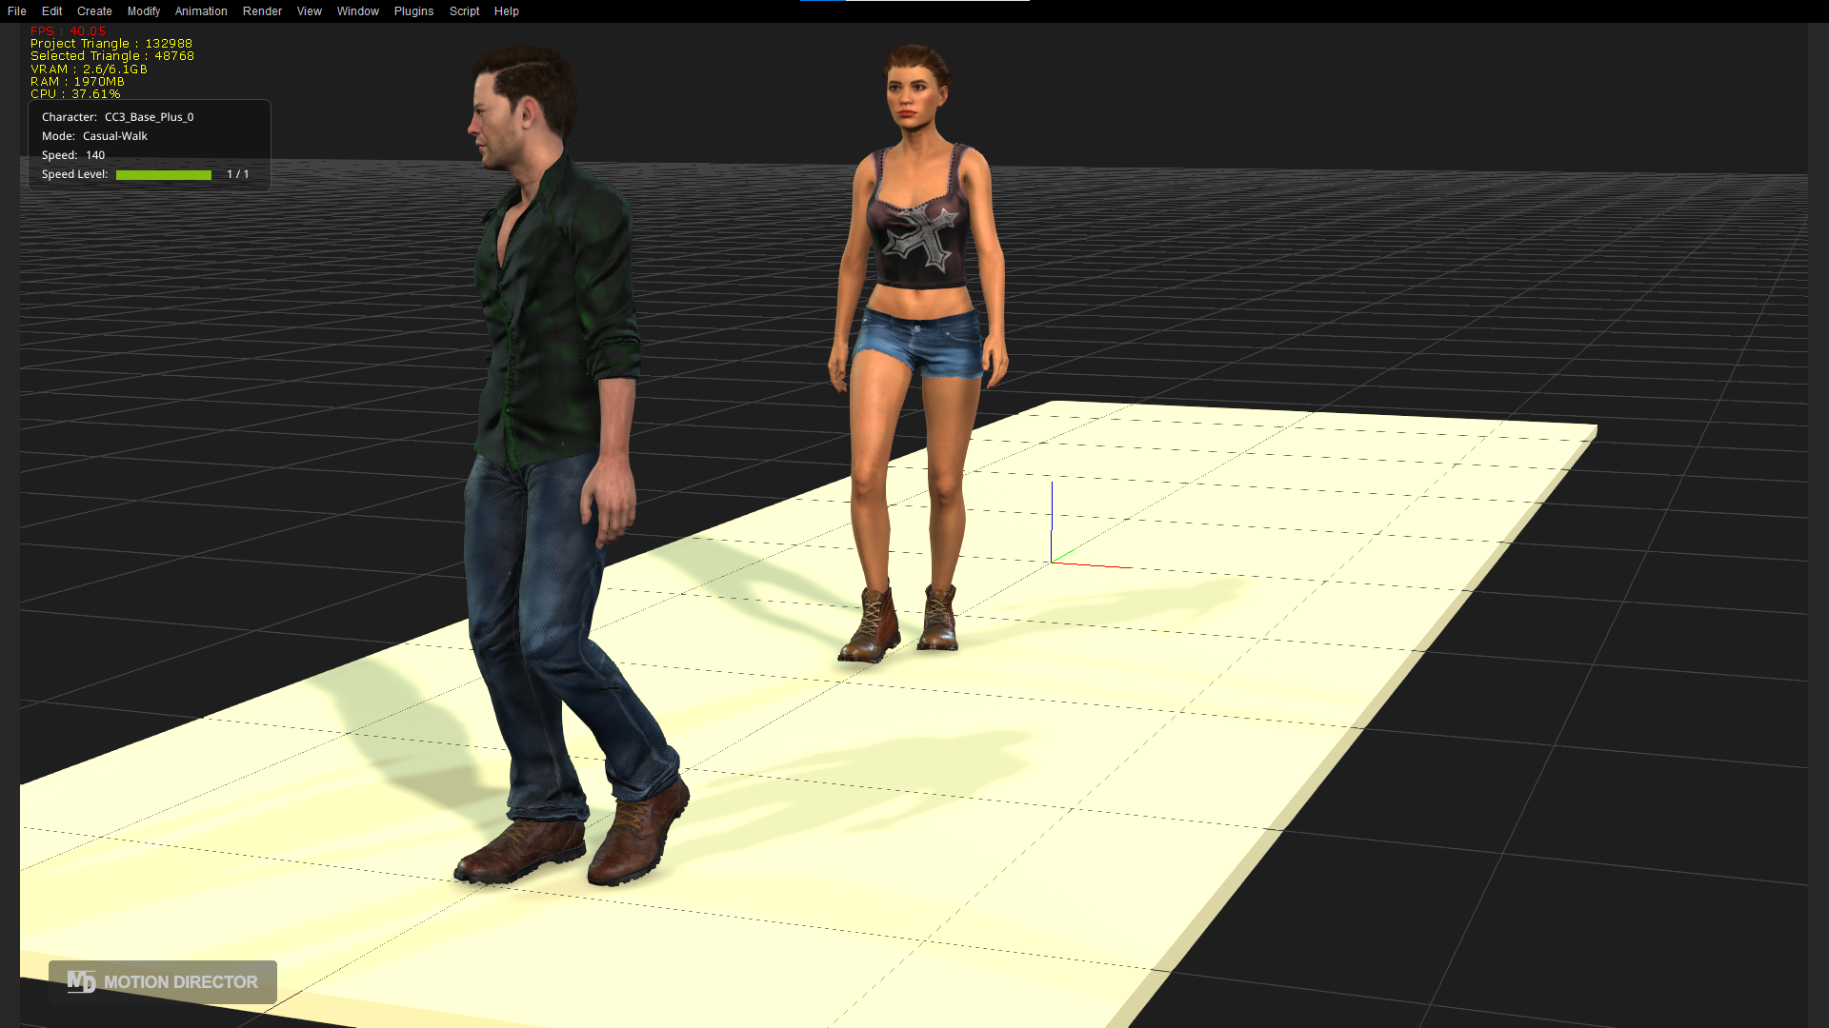Open the File menu

[x=16, y=11]
